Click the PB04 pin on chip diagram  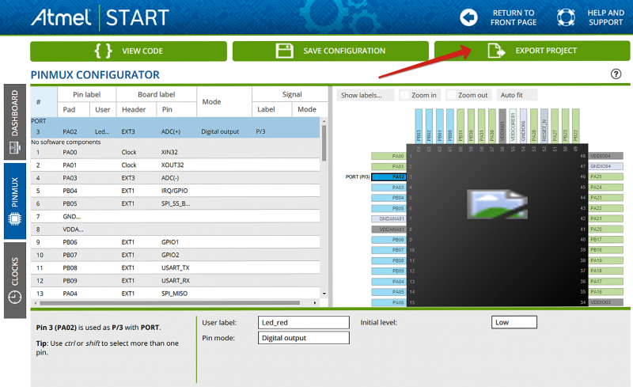[x=389, y=198]
